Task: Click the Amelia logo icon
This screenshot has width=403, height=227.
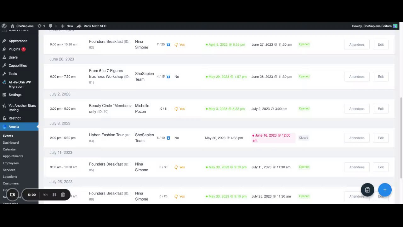Action: tap(4, 126)
